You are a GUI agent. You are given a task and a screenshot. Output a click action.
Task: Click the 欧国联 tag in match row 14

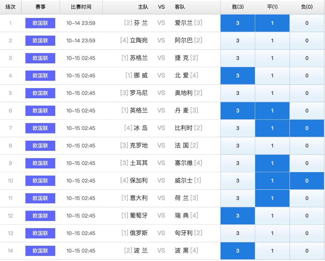click(40, 251)
